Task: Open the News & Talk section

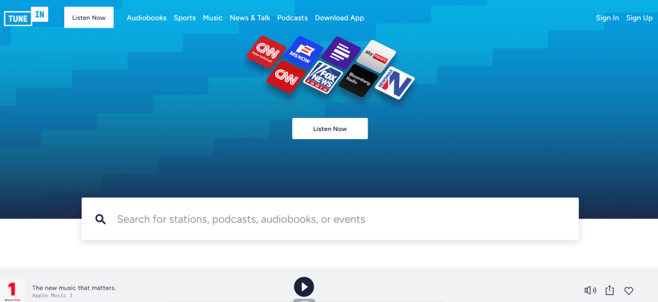Action: coord(249,18)
